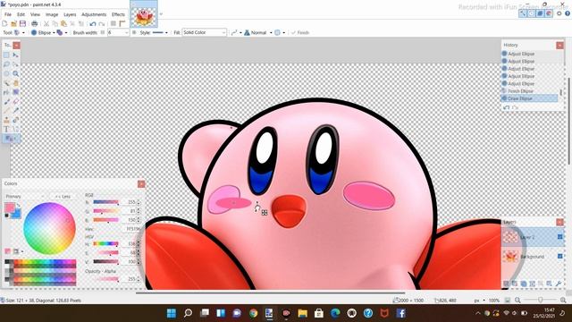572x322 pixels.
Task: Open the Effects menu
Action: (118, 14)
